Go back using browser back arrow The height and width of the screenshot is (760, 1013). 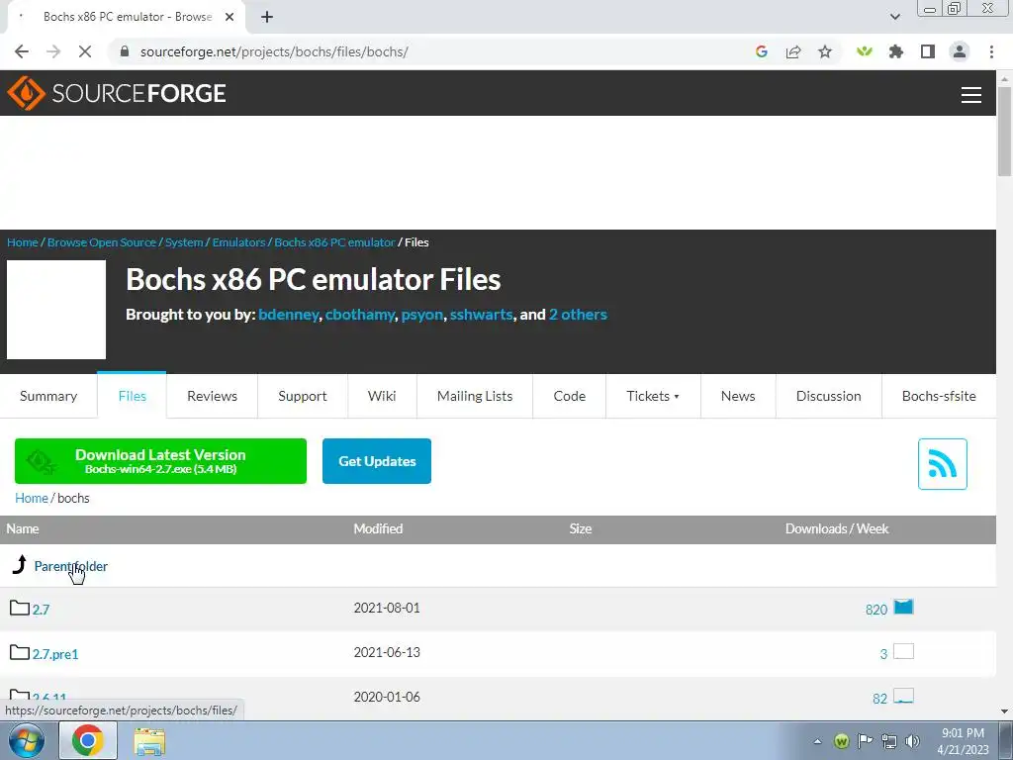(x=22, y=51)
